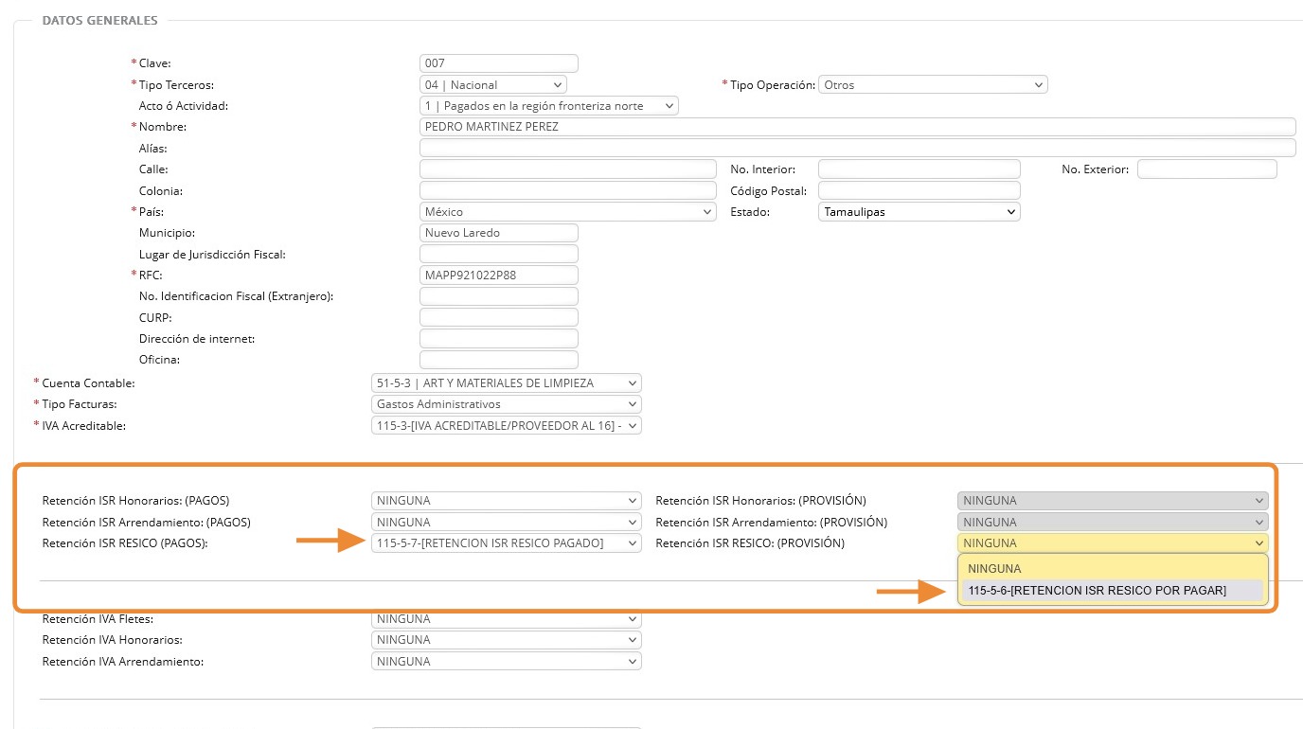The height and width of the screenshot is (729, 1303).
Task: Select 115-5-6 RETENCION ISR RESICO POR PAGAR option
Action: point(1113,591)
